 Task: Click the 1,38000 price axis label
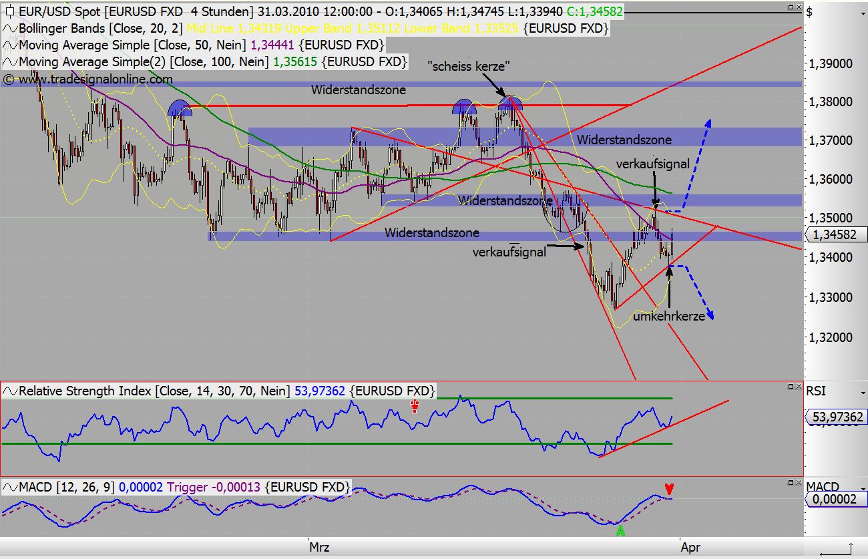(831, 102)
